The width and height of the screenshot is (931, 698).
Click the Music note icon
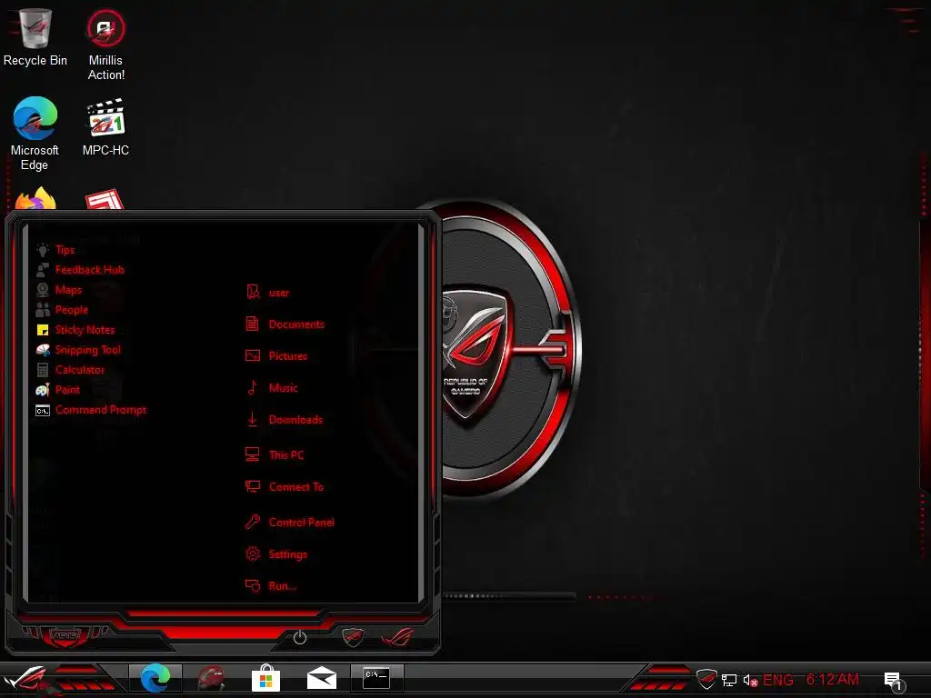tap(253, 387)
